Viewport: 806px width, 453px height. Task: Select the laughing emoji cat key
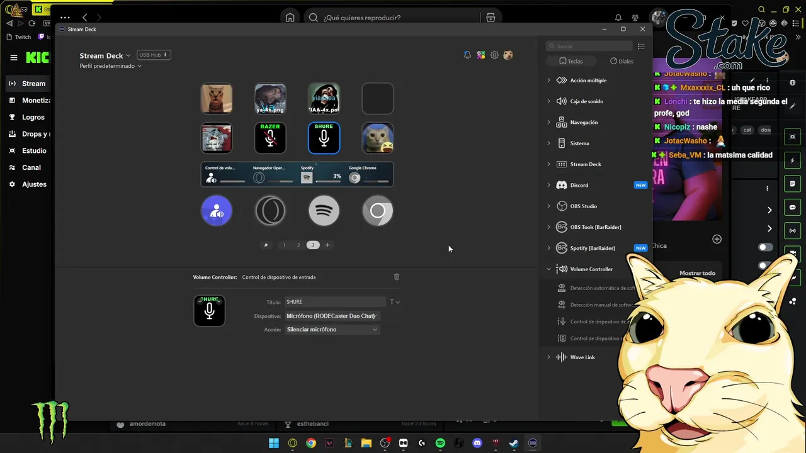378,138
